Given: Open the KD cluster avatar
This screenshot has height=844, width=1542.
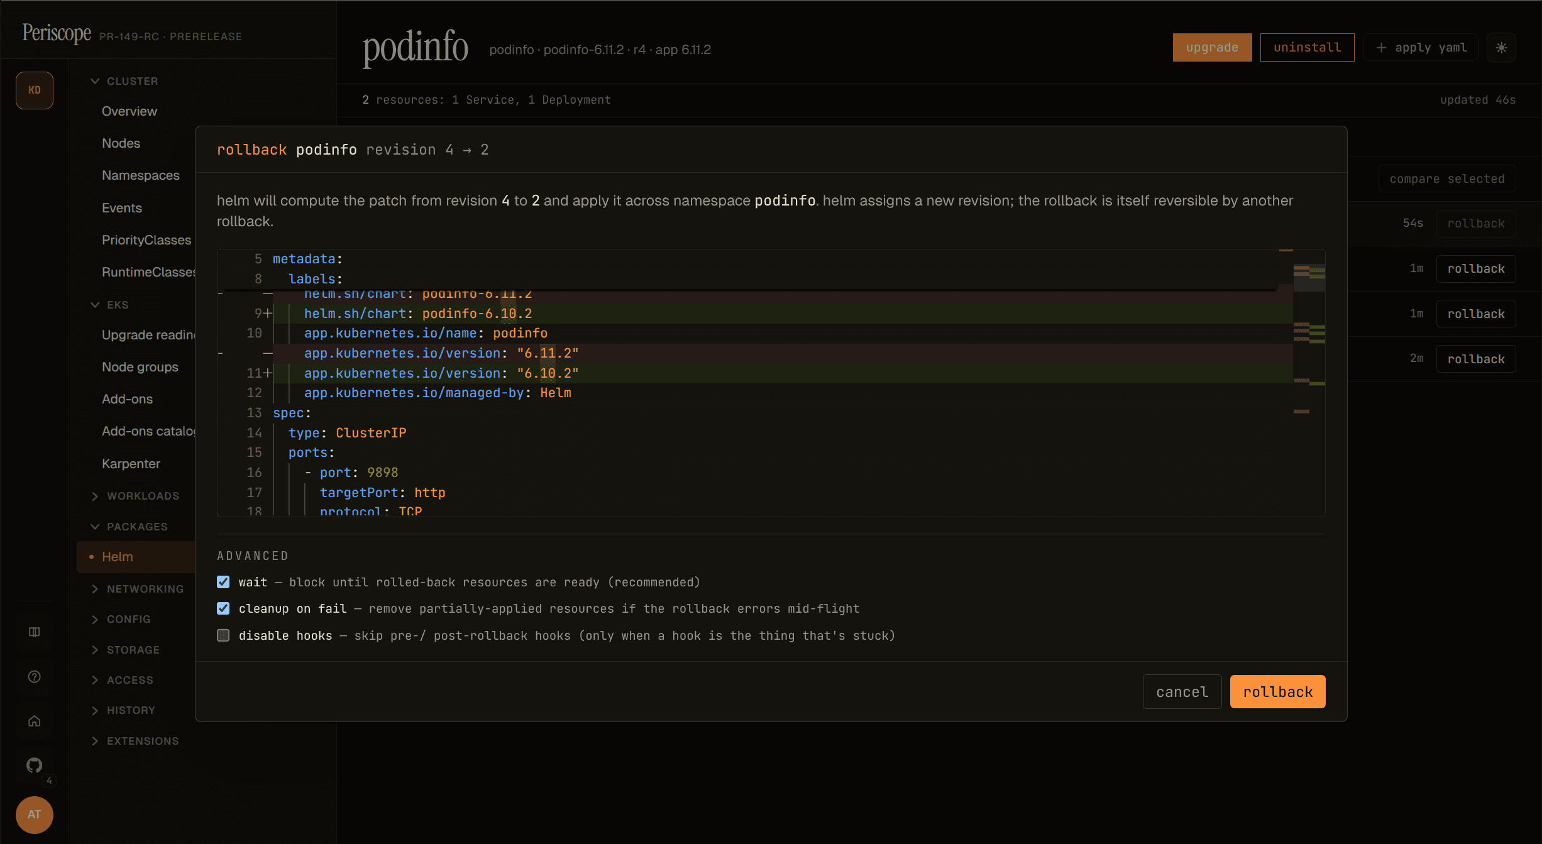Looking at the screenshot, I should [35, 90].
